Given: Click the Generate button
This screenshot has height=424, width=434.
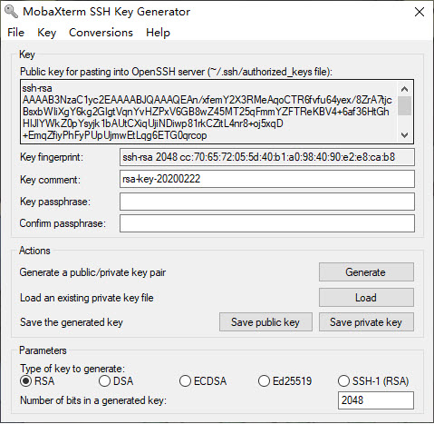Looking at the screenshot, I should coord(366,272).
